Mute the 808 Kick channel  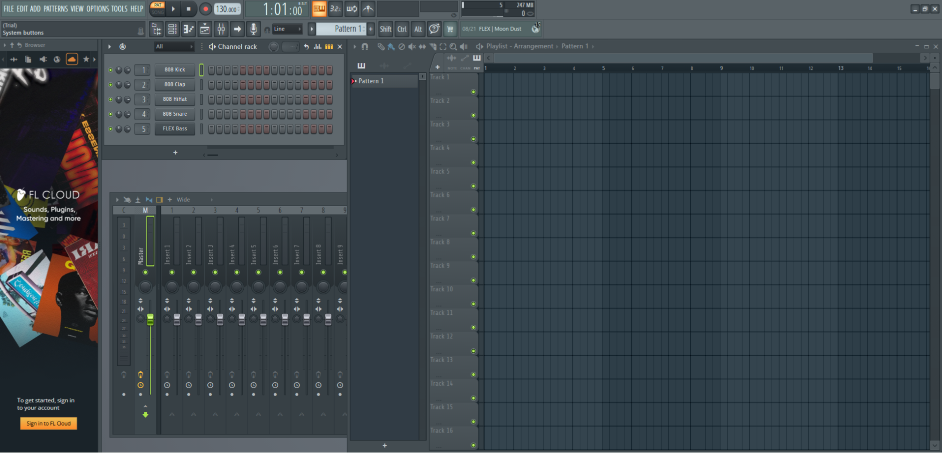[x=110, y=70]
